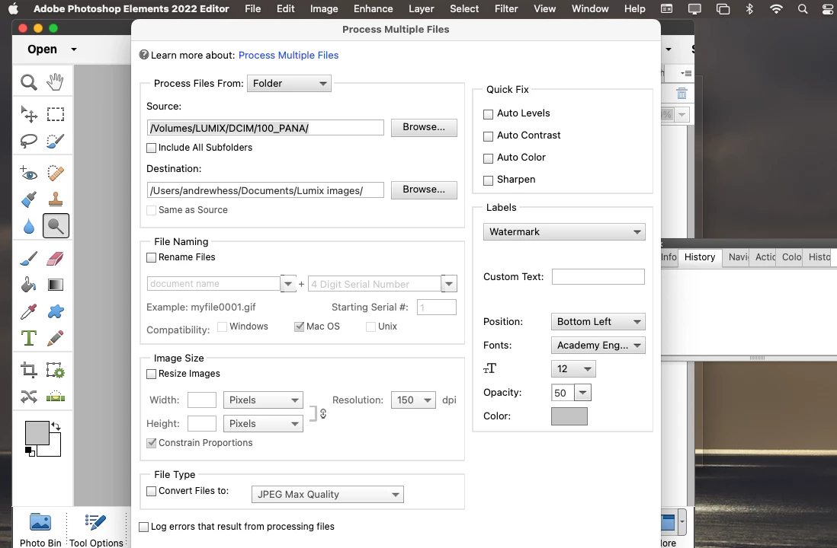
Task: Open Fonts Academy Eng dropdown
Action: [598, 345]
